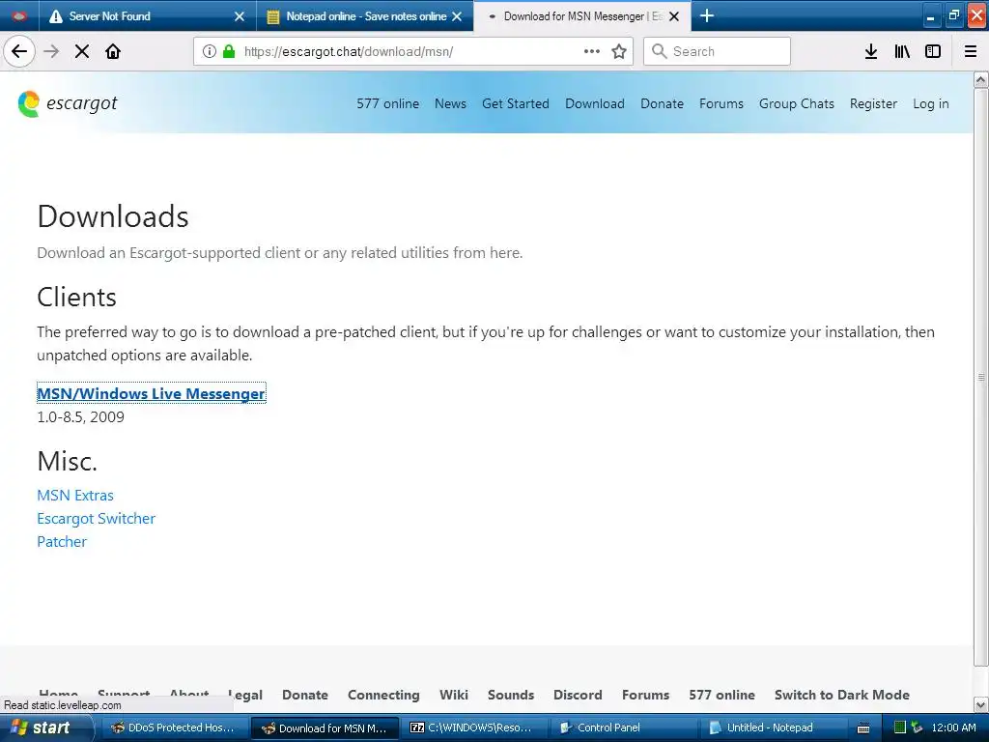Click the footer Discord link

click(578, 695)
